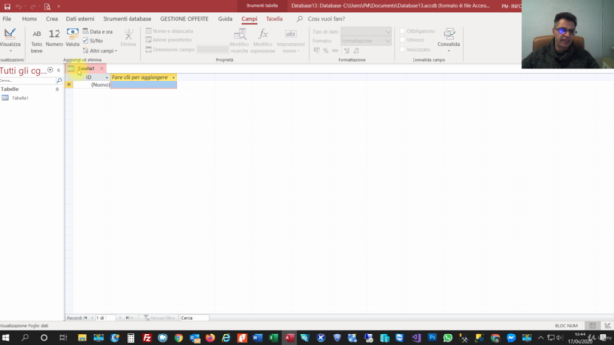Open the GESTIONE OFFERTE tab
The height and width of the screenshot is (345, 614).
(x=184, y=19)
